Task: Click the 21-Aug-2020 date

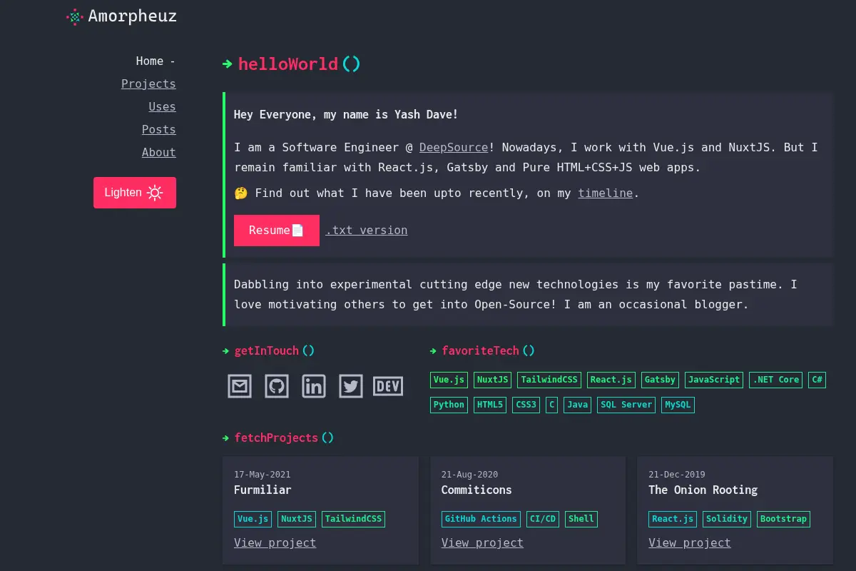Action: [469, 475]
